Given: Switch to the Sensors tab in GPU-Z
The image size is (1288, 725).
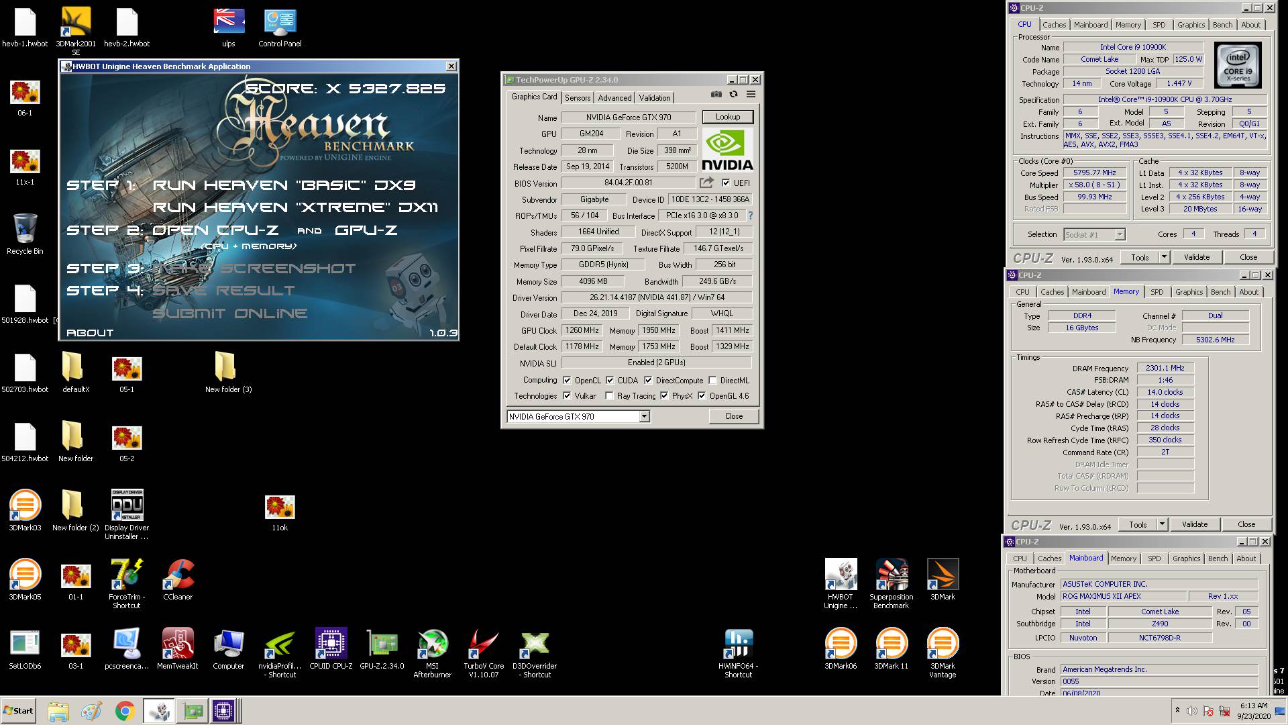Looking at the screenshot, I should point(578,97).
